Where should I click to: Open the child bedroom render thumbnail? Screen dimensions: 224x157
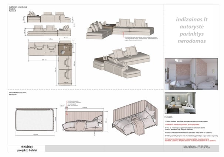coord(191,74)
